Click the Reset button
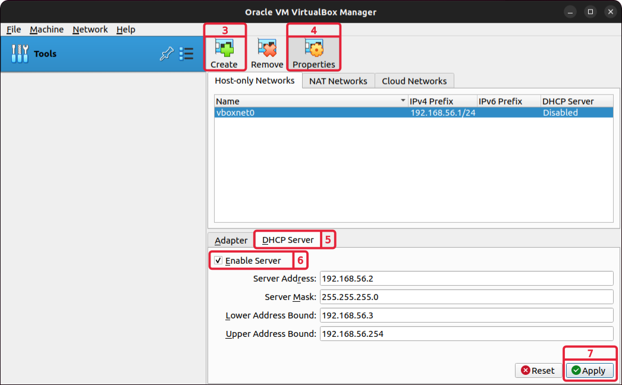This screenshot has height=385, width=622. (x=538, y=370)
